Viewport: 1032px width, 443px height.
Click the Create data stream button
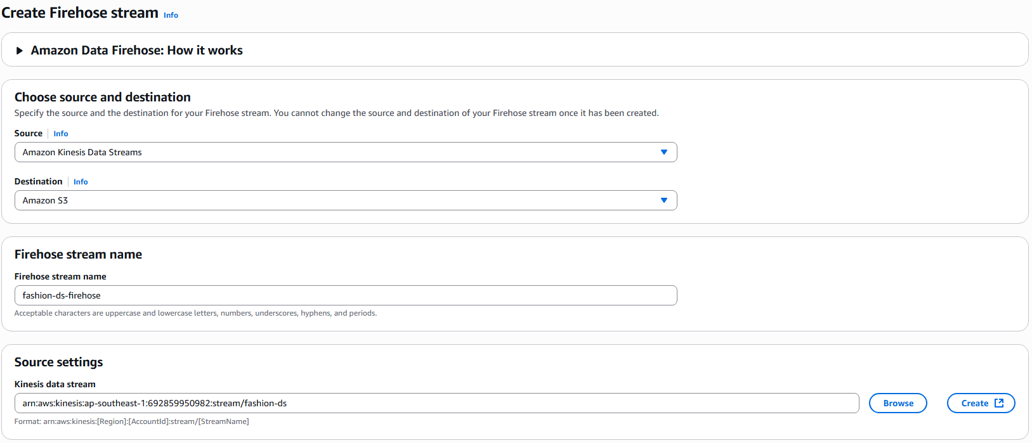point(981,403)
